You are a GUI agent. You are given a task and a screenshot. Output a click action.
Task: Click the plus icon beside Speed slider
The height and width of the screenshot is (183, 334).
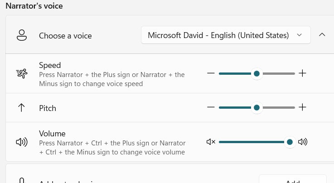tap(303, 73)
